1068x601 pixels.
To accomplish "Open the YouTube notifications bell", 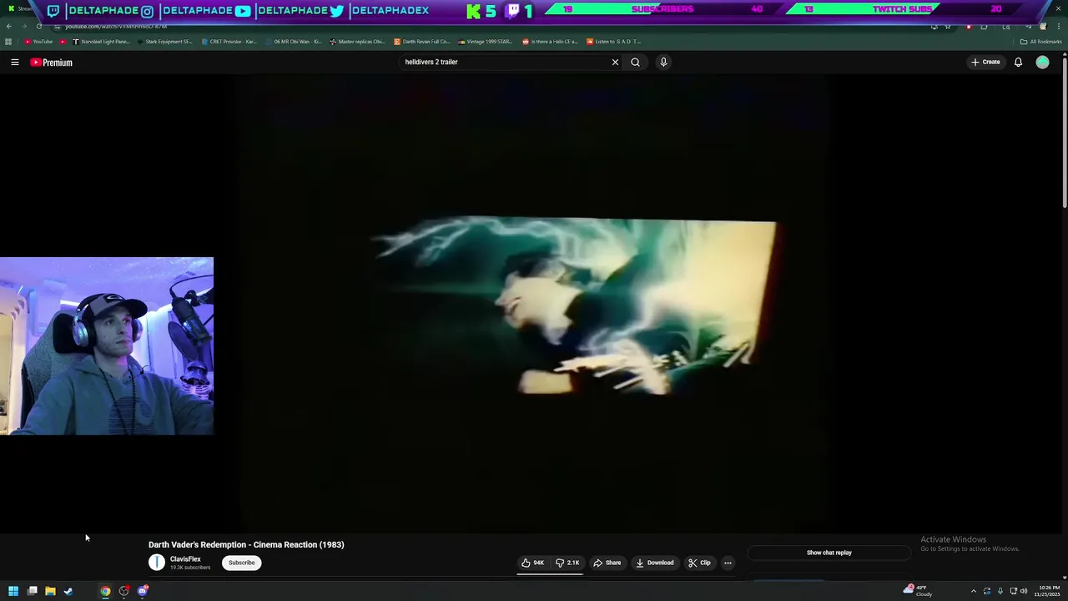I will [x=1018, y=62].
